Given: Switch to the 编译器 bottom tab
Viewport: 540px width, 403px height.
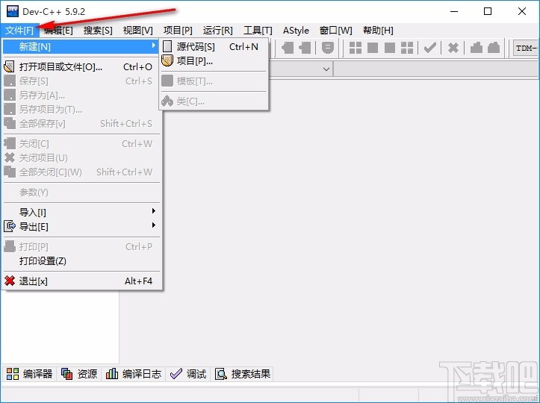Looking at the screenshot, I should coord(30,374).
